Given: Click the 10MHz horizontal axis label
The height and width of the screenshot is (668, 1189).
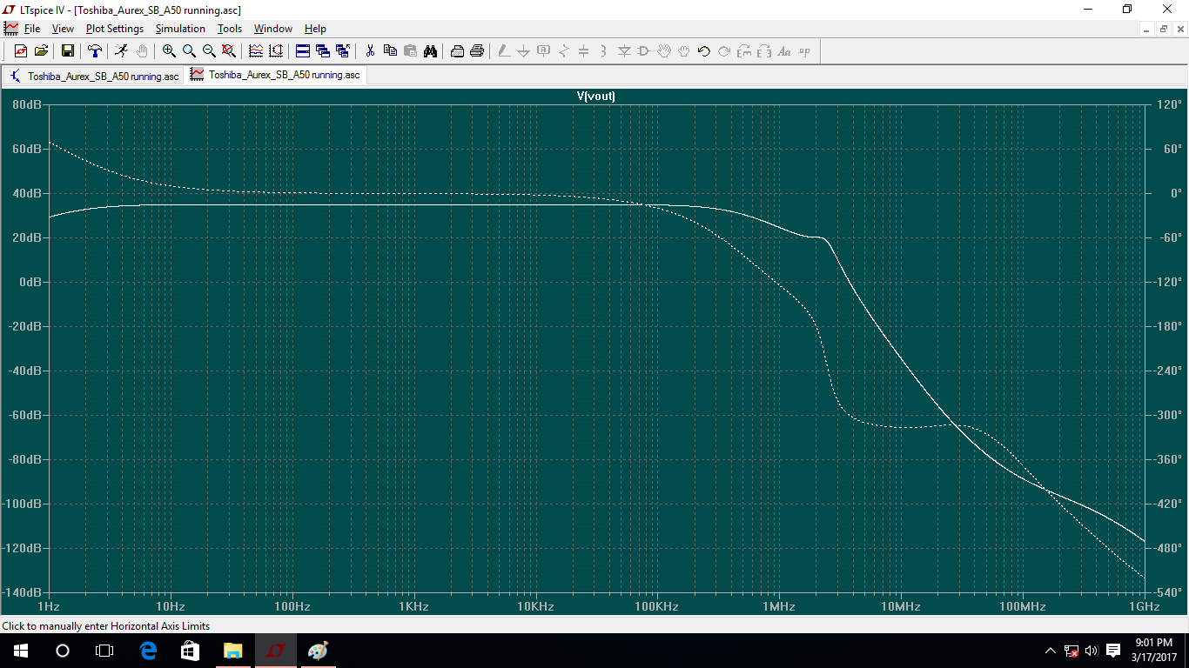Looking at the screenshot, I should [x=900, y=606].
